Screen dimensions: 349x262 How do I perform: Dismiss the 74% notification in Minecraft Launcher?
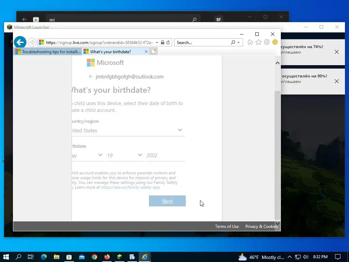coord(337,52)
